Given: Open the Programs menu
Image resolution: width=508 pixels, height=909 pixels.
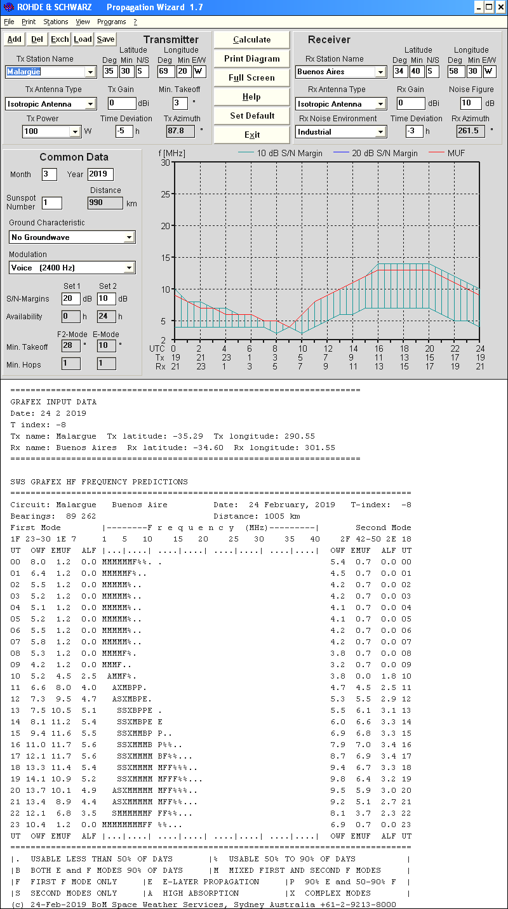Looking at the screenshot, I should [x=112, y=22].
